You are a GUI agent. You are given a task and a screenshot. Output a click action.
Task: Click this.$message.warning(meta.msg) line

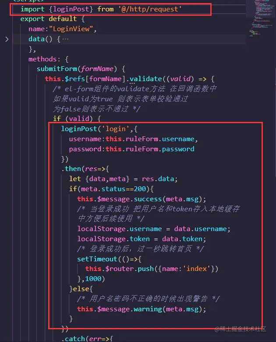142,309
